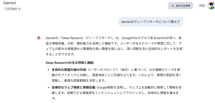Click the bold text 自律的なウェブ検索と情報収集
The width and height of the screenshot is (215, 103).
click(74, 87)
